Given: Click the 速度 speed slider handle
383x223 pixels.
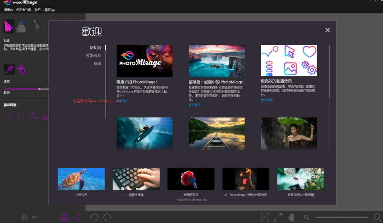Looking at the screenshot, I should 39,89.
